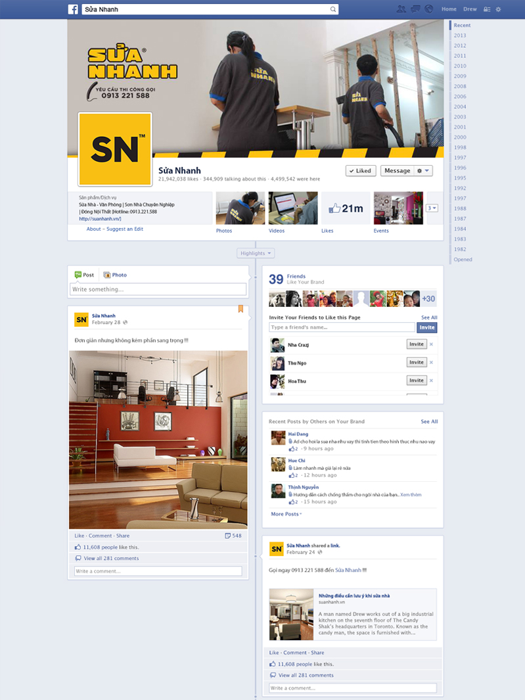Click the +30 more friends tile

point(428,298)
